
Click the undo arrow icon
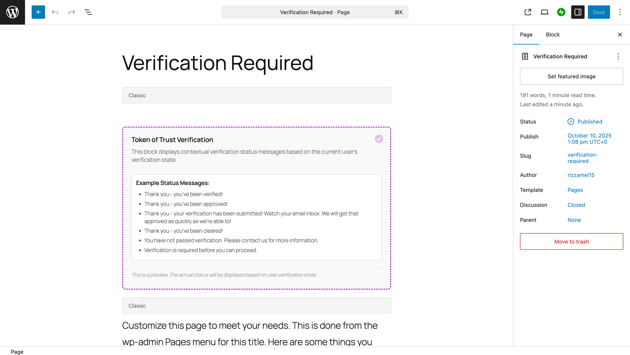(x=55, y=12)
